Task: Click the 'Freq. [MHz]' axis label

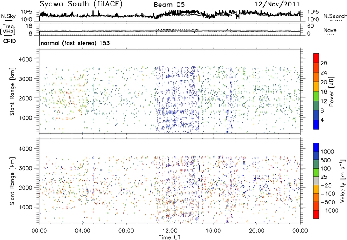Action: coord(8,29)
